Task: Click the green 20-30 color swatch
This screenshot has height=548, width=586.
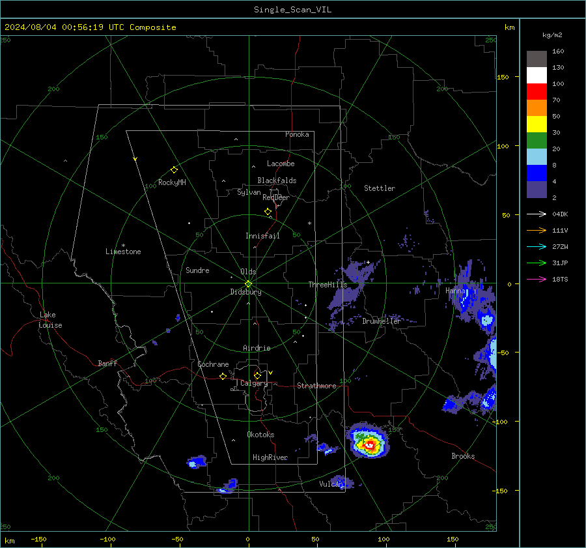Action: point(537,141)
